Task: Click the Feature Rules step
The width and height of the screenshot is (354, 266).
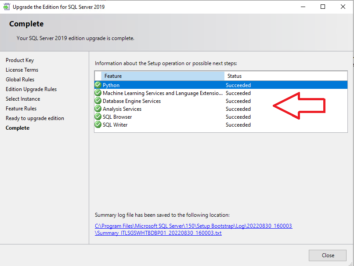Action: [21, 109]
